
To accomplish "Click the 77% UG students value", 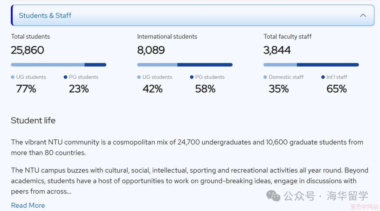I will [x=26, y=89].
